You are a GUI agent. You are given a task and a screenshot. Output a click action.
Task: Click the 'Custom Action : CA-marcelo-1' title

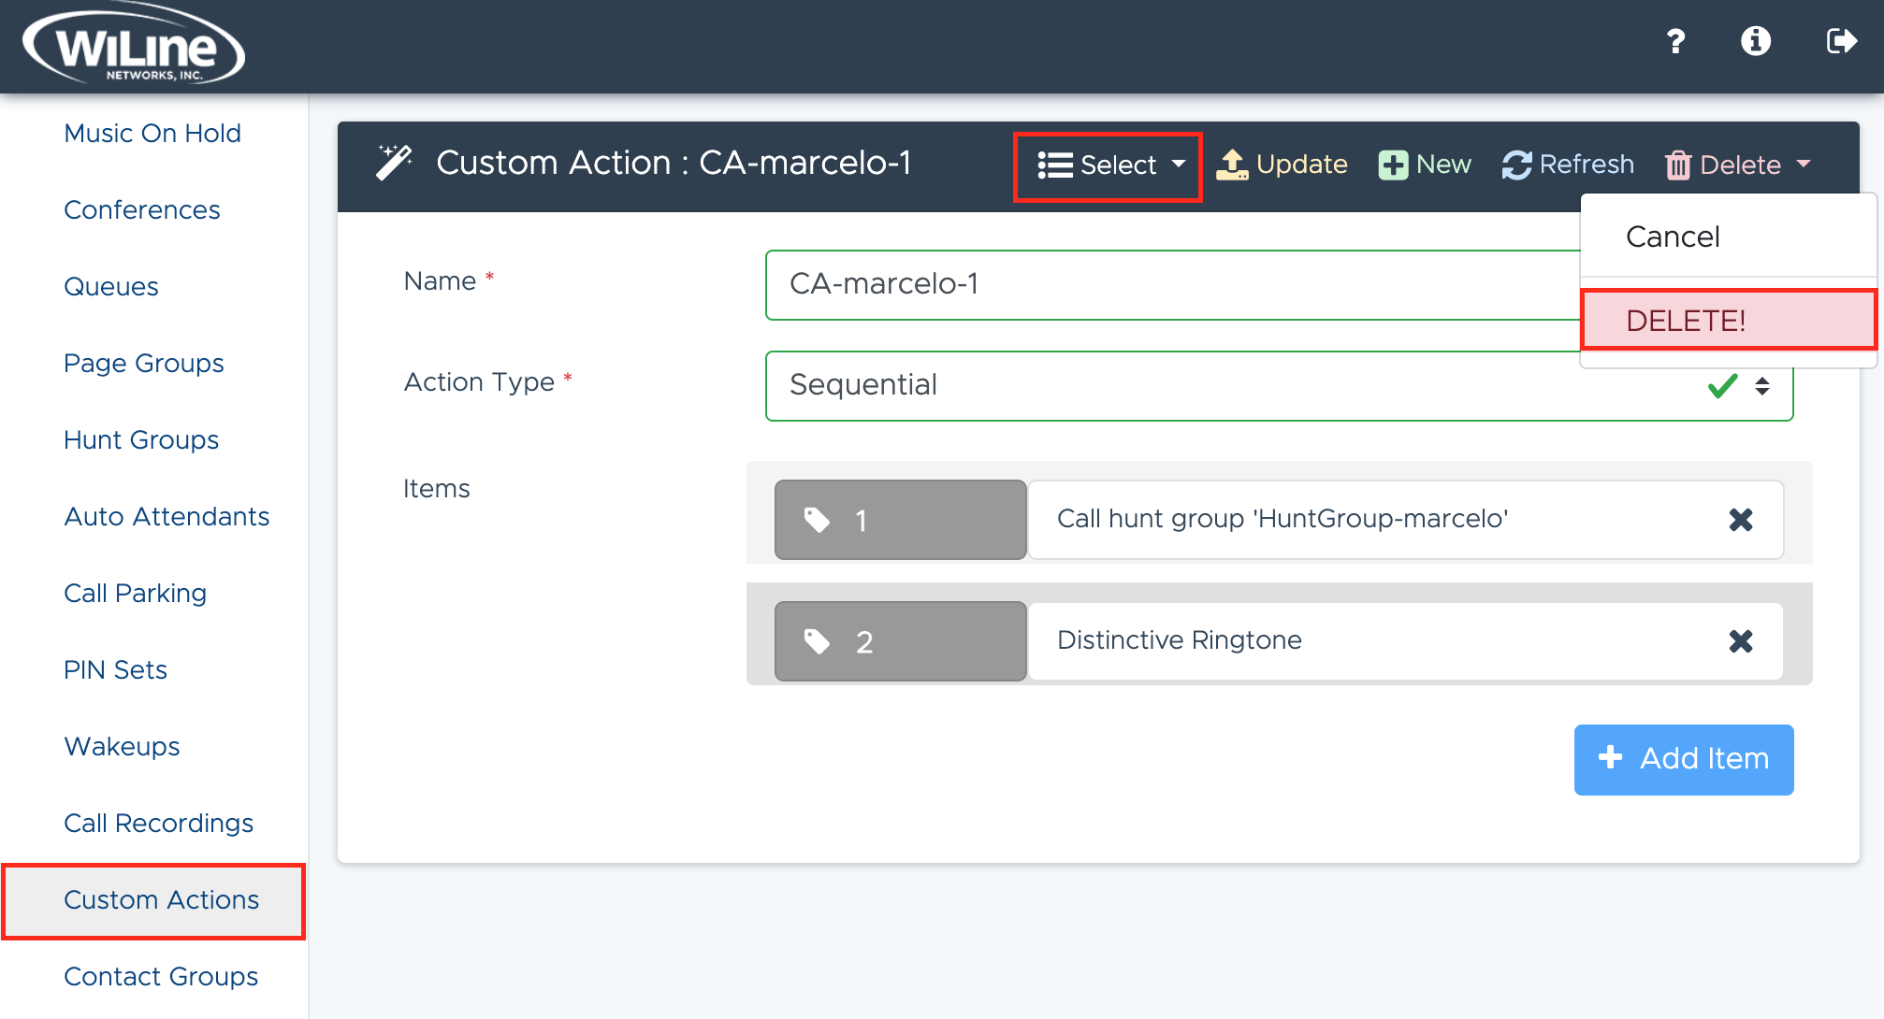pos(674,163)
